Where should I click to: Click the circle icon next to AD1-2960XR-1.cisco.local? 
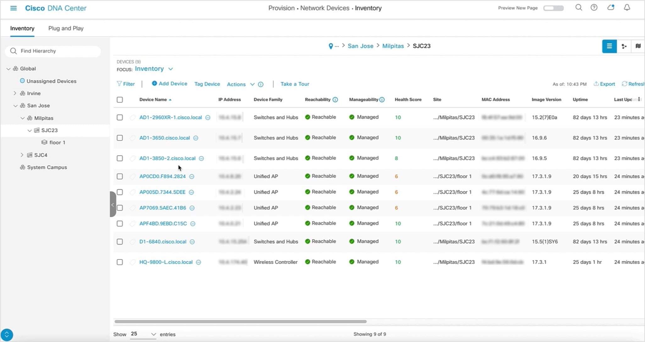coord(208,118)
